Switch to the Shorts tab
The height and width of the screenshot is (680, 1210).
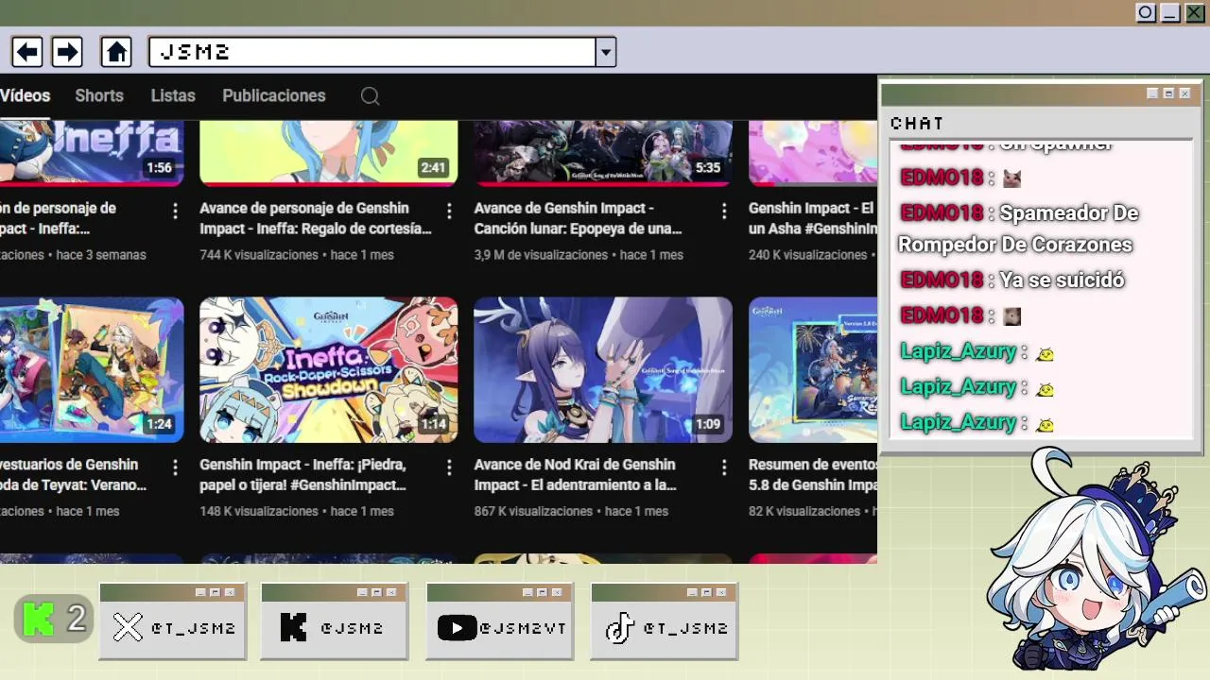[99, 95]
